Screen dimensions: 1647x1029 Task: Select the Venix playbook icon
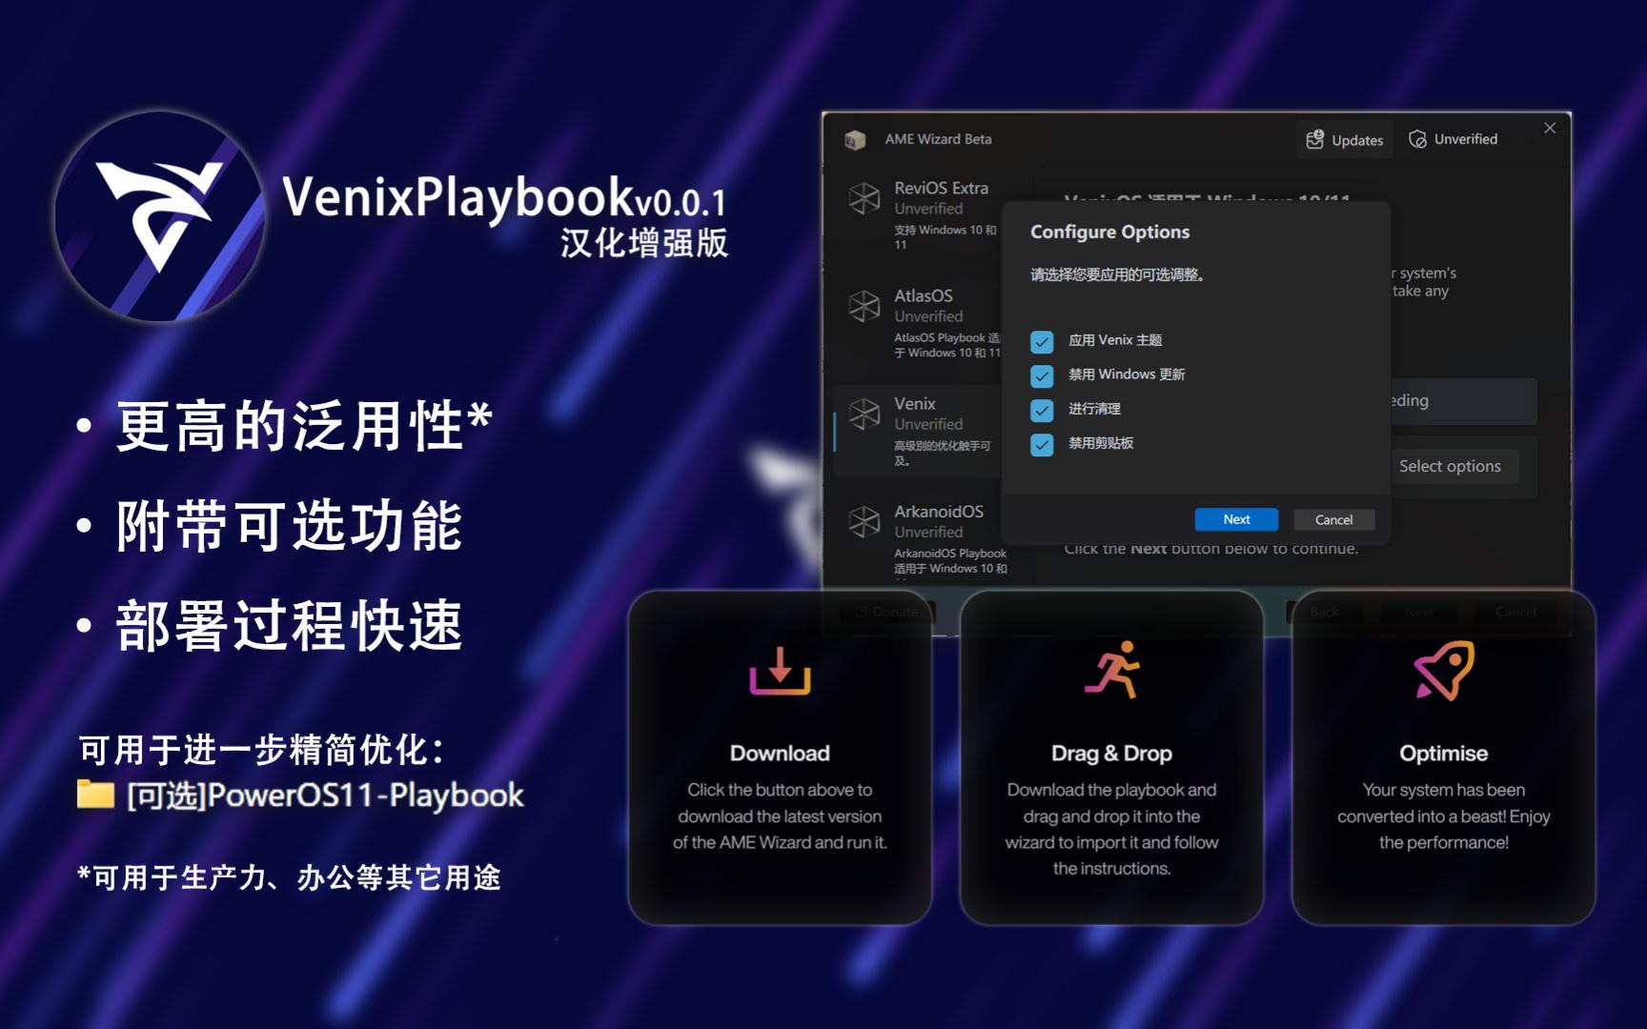click(864, 414)
